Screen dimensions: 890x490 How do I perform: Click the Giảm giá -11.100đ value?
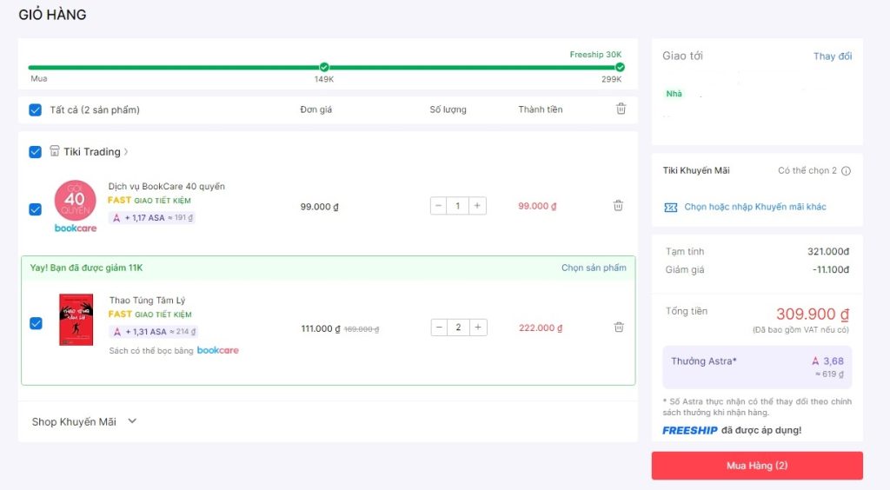point(830,269)
